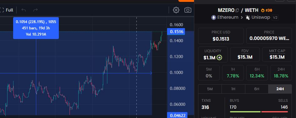The image size is (296, 118).
Task: Open chart settings gear icon
Action: pos(176,10)
